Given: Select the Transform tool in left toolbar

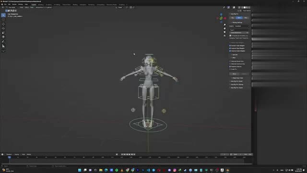Looking at the screenshot, I should click(x=3, y=37).
